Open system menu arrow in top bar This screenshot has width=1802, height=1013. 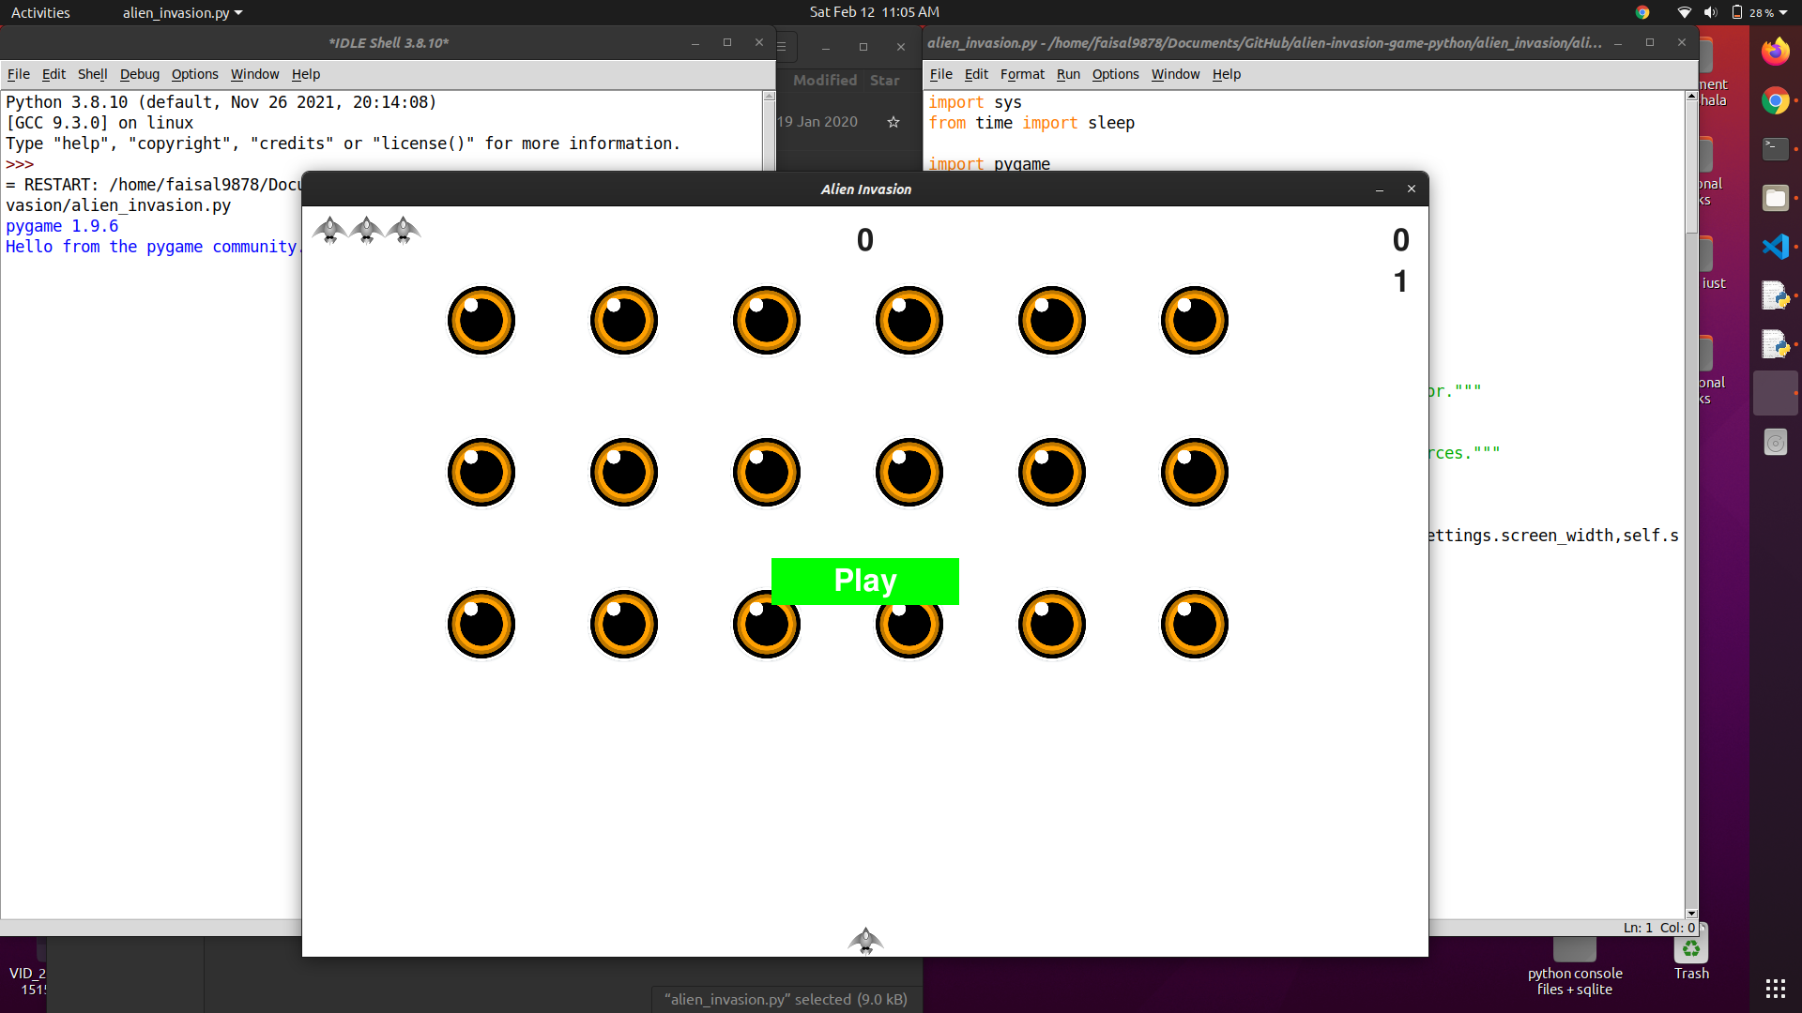coord(1784,12)
